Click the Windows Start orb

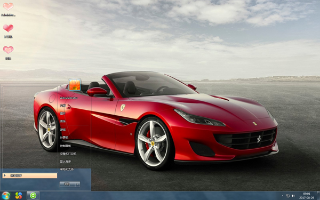point(5,196)
